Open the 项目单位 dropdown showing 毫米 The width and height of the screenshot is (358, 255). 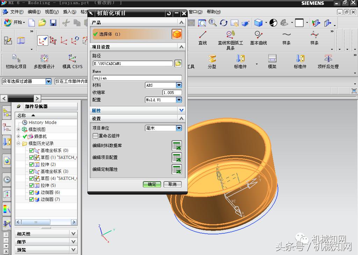[178, 128]
